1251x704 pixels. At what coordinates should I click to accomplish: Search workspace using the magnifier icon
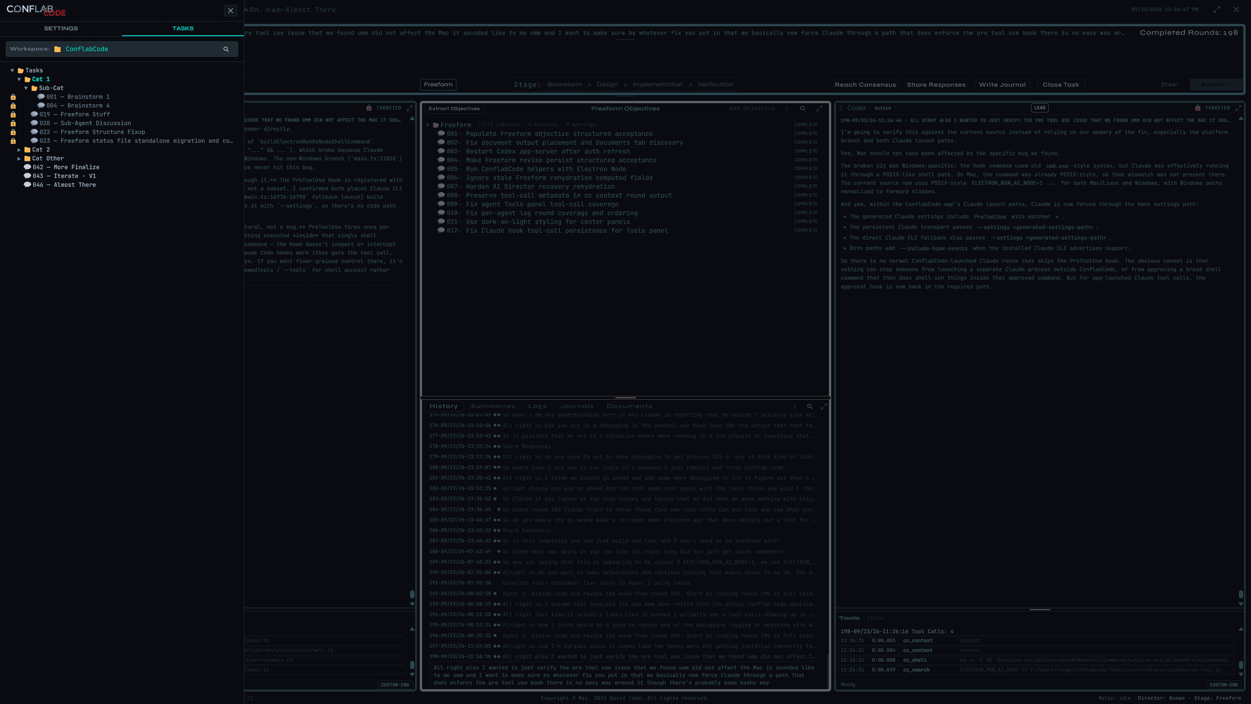click(226, 49)
